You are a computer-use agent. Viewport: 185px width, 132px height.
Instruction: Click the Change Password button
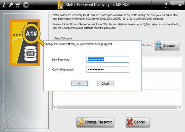point(95,122)
